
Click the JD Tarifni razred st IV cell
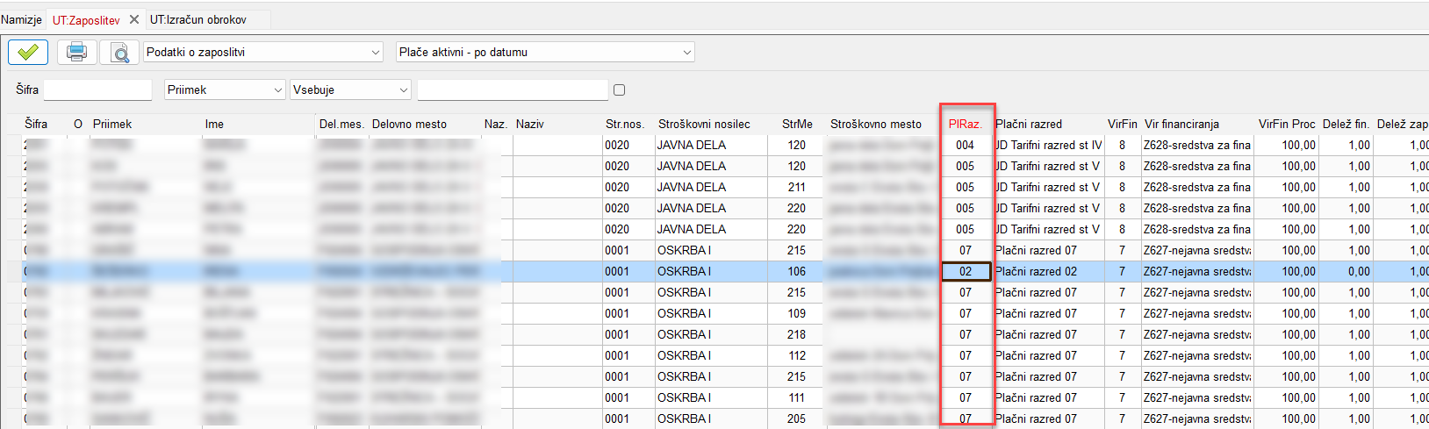tap(1048, 145)
